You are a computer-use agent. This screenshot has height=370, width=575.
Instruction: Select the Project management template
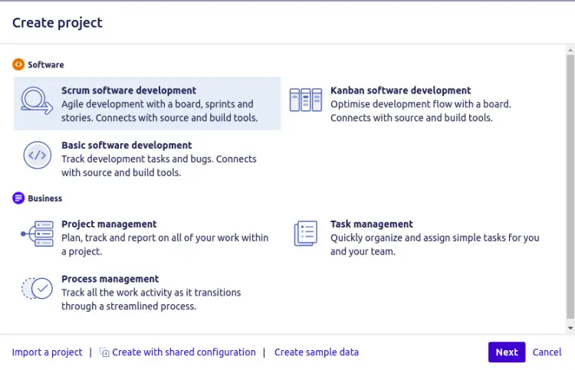point(109,224)
